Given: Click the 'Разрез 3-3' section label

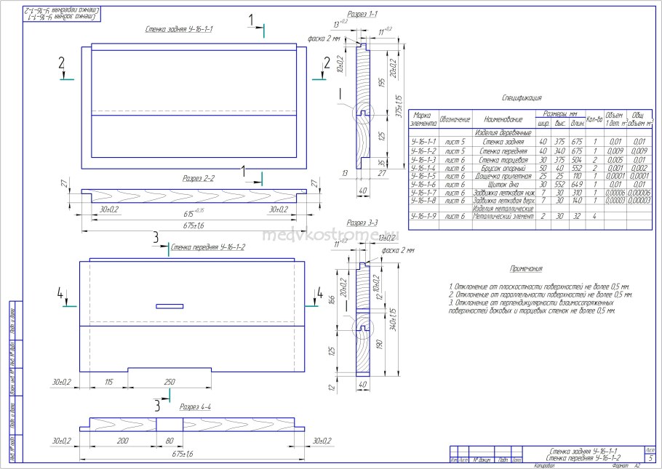Looking at the screenshot, I should click(x=362, y=223).
